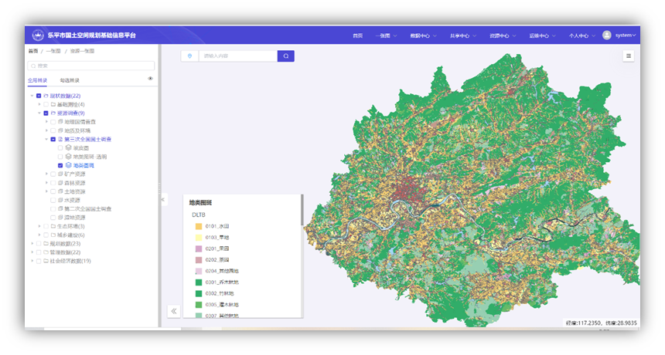This screenshot has width=665, height=355.
Task: Click the catalog search input field
Action: (91, 66)
